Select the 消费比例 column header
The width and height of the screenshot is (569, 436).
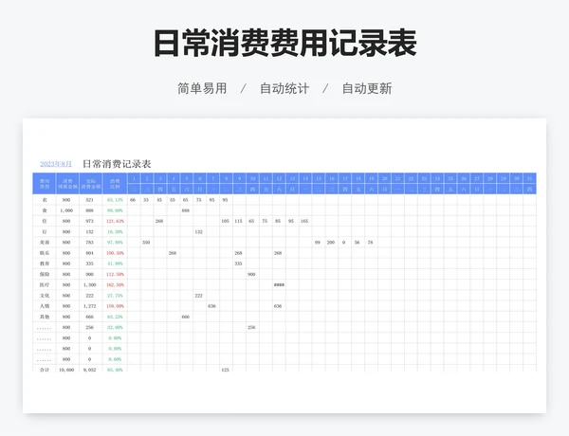(x=115, y=184)
